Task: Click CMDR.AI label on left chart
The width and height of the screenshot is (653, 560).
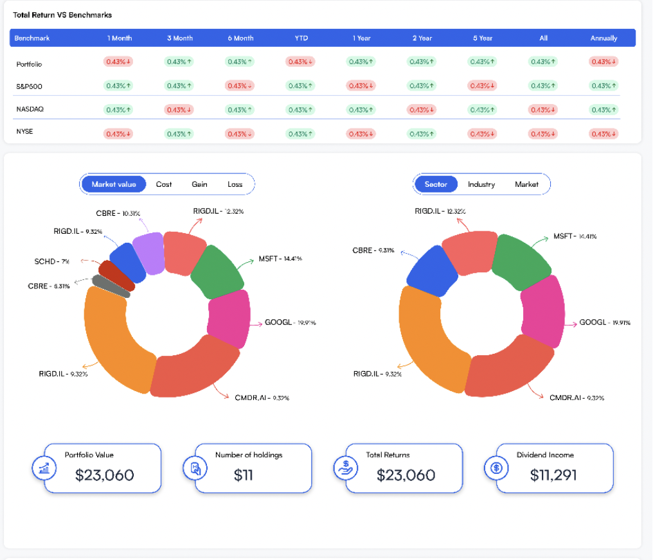Action: 262,398
